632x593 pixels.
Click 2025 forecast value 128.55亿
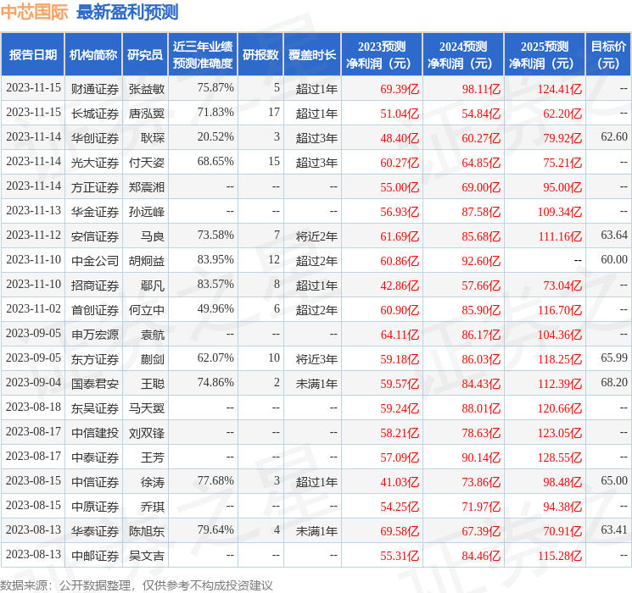click(x=559, y=457)
